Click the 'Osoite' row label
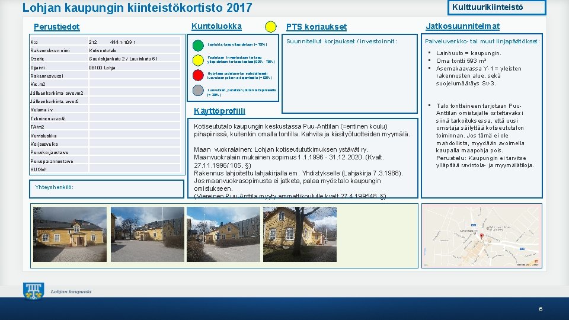Screen dimensions: 569x320 pyautogui.click(x=37, y=59)
